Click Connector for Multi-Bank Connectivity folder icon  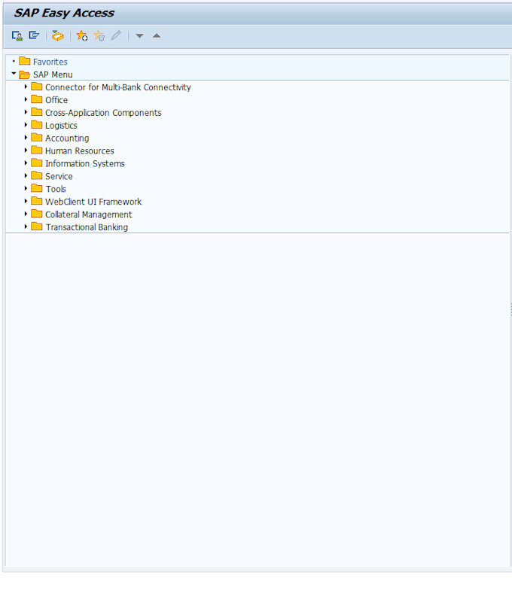point(36,87)
